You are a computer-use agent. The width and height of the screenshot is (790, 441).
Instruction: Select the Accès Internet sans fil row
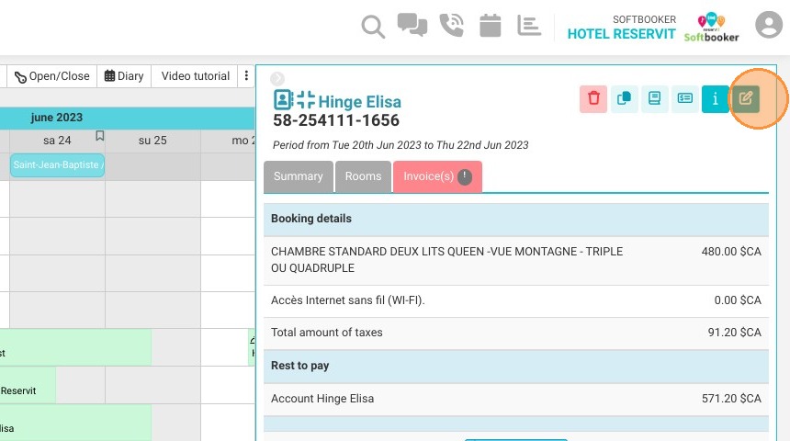pyautogui.click(x=516, y=300)
